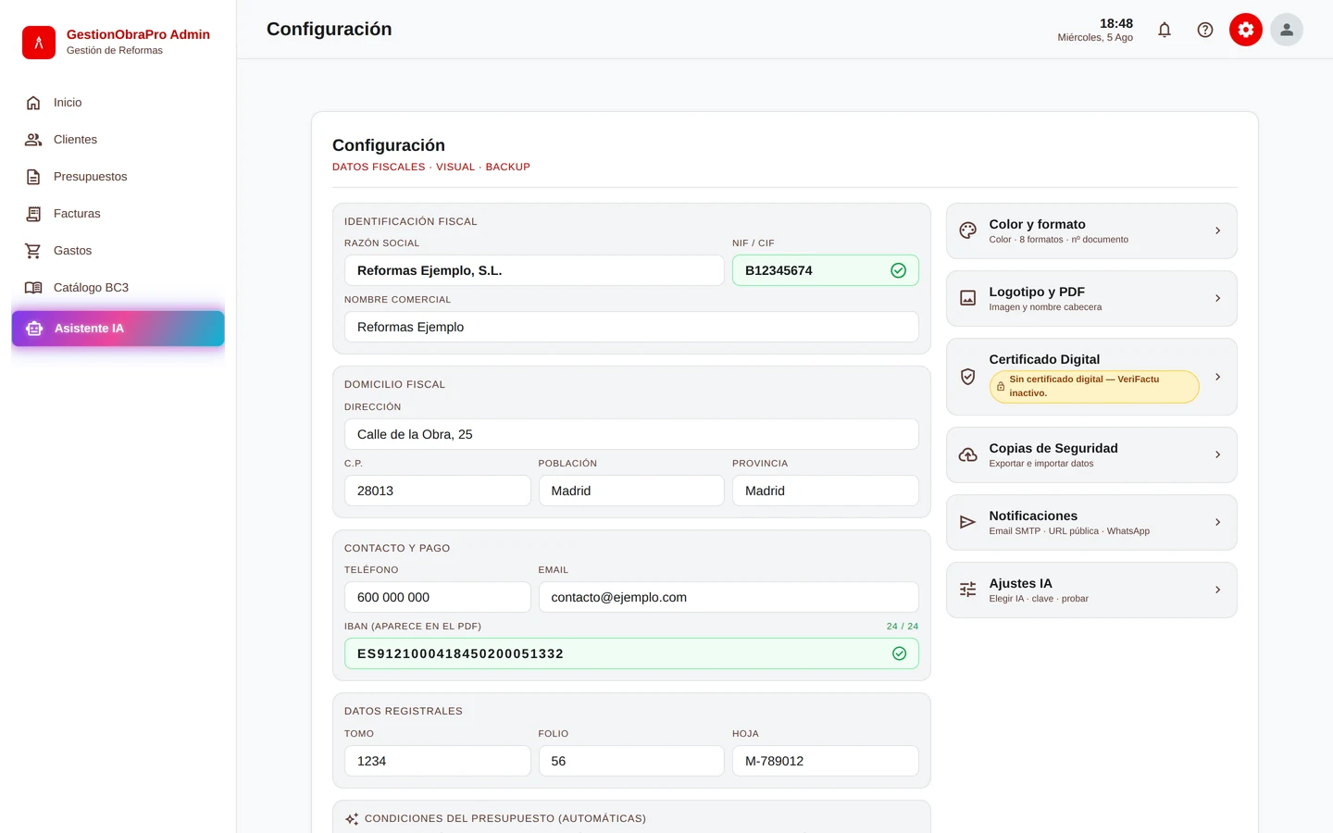
Task: Click the 18:48 clock text
Action: click(x=1116, y=23)
